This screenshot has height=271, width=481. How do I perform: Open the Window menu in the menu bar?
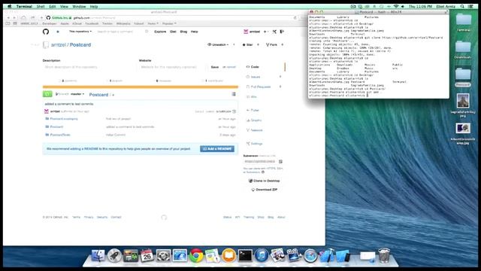pos(79,6)
